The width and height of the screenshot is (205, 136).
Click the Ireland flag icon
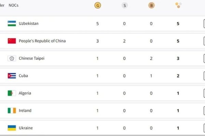point(12,111)
